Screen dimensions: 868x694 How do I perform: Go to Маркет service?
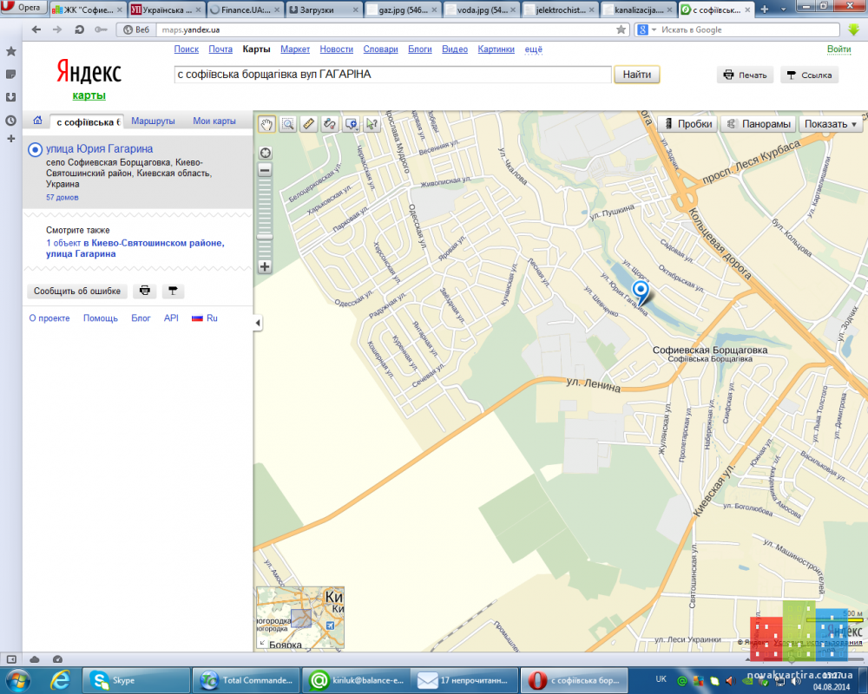coord(295,49)
